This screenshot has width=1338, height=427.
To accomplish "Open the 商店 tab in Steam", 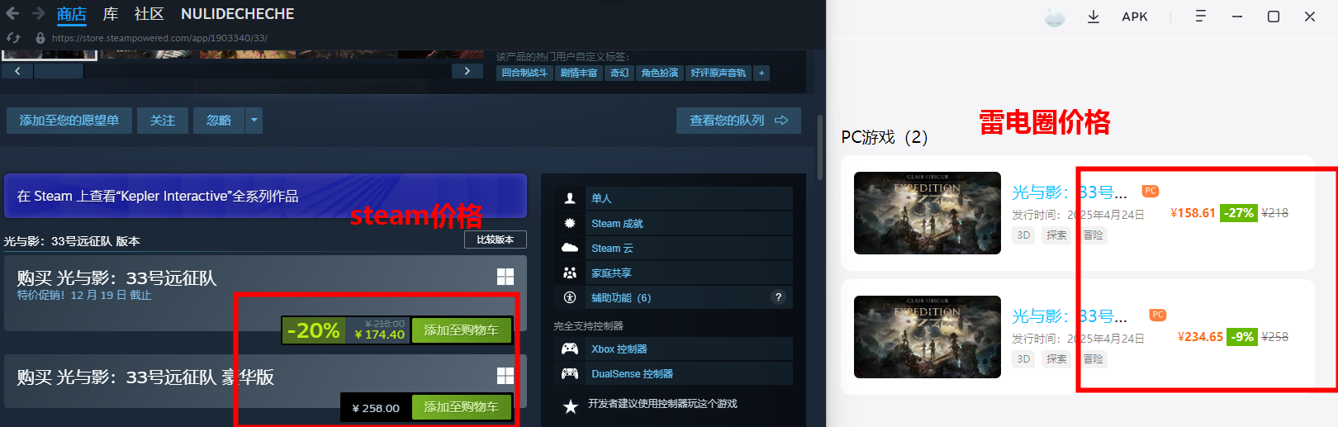I will [72, 14].
